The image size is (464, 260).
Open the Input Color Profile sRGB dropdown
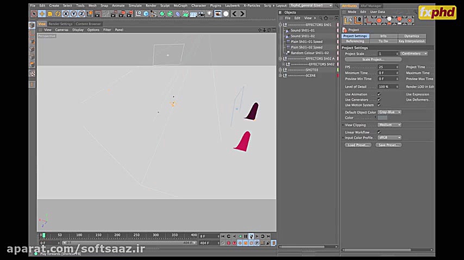(x=390, y=138)
